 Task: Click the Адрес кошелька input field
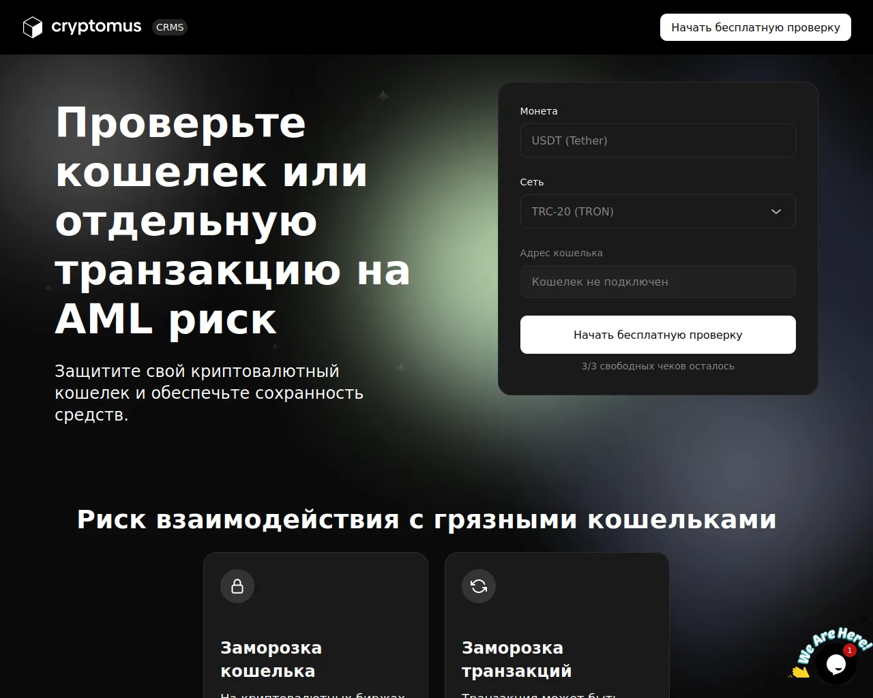(x=657, y=282)
